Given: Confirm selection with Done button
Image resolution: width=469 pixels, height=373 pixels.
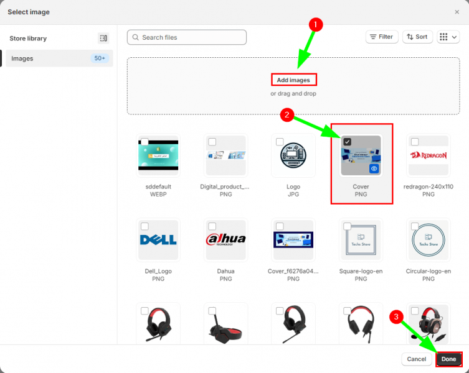Looking at the screenshot, I should (x=448, y=359).
